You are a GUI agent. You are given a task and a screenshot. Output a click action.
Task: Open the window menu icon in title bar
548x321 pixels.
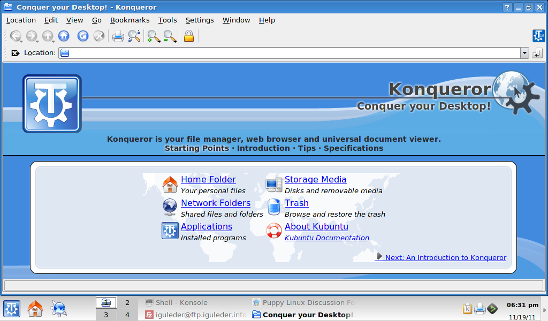point(8,7)
